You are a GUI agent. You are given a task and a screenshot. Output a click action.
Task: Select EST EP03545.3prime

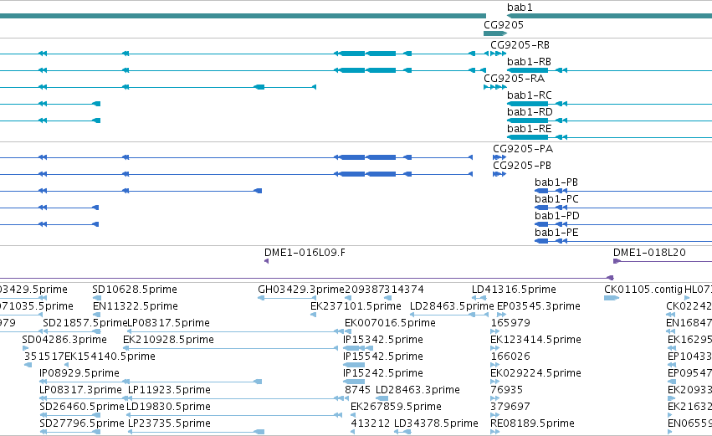tap(539, 306)
